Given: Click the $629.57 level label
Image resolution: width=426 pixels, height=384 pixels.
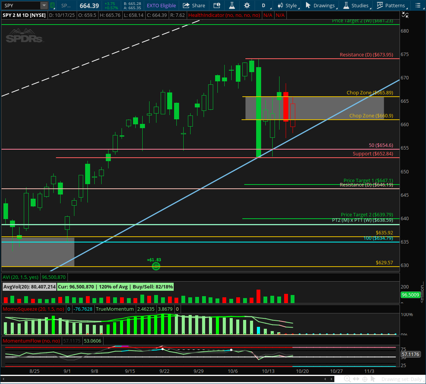Looking at the screenshot, I should click(x=384, y=262).
